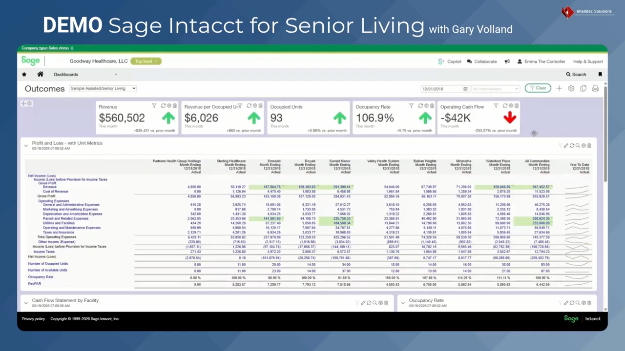Refresh the Profit and Loss report data
This screenshot has height=351, width=625.
pos(572,145)
